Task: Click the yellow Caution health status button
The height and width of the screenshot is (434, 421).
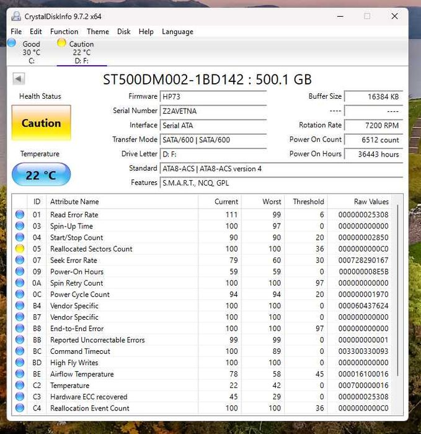Action: 41,123
